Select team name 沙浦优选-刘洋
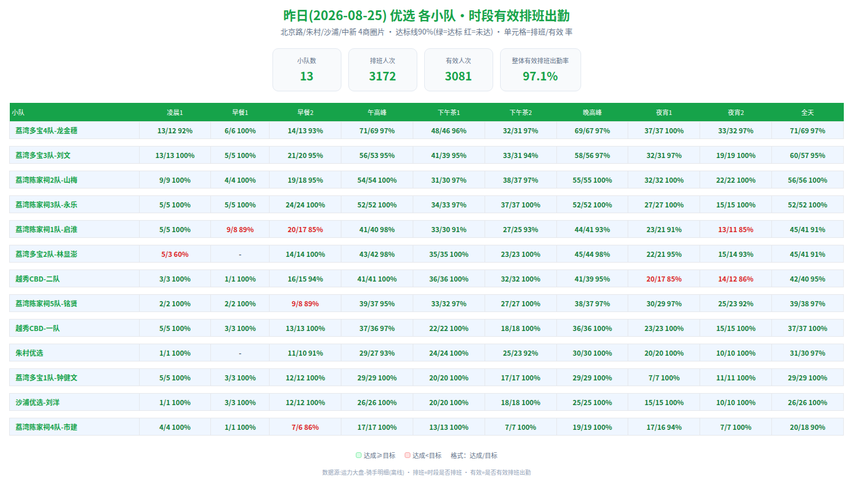 click(37, 402)
